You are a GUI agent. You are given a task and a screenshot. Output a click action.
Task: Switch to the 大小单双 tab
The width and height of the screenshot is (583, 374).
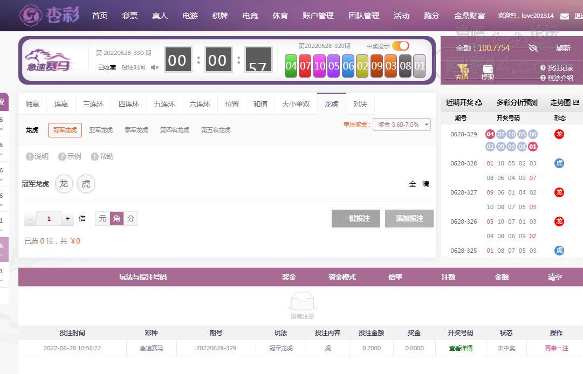coord(296,104)
